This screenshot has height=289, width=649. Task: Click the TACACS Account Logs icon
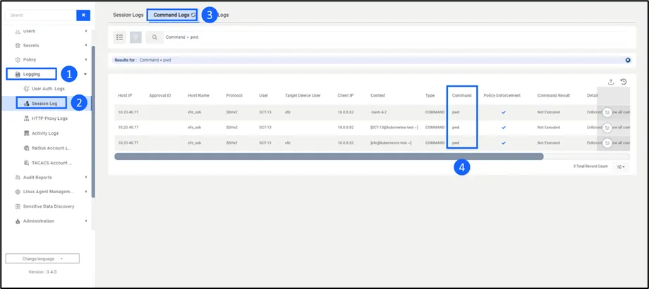pyautogui.click(x=28, y=163)
